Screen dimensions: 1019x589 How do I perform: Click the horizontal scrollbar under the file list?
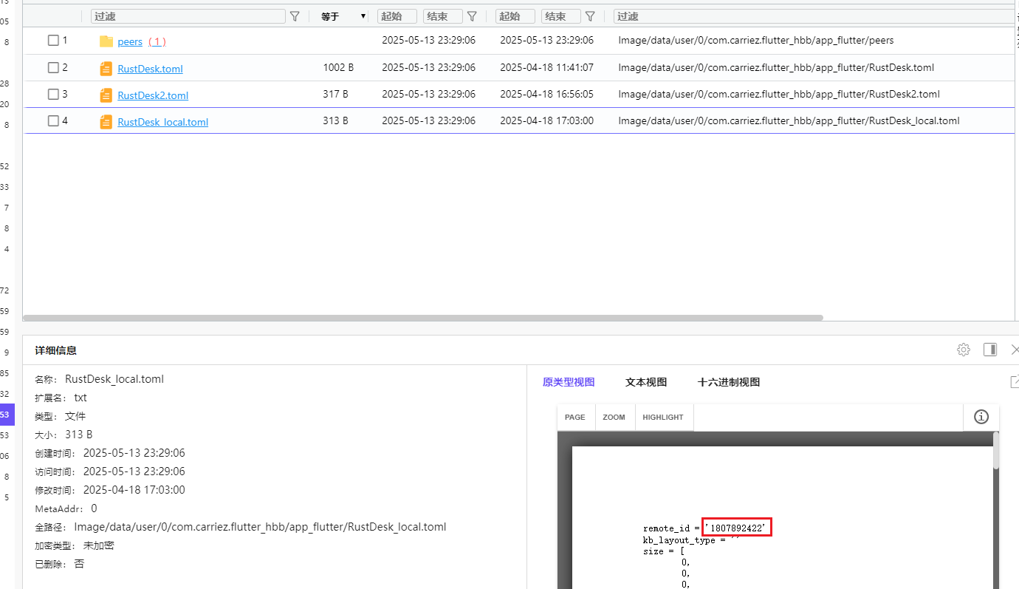coord(423,318)
